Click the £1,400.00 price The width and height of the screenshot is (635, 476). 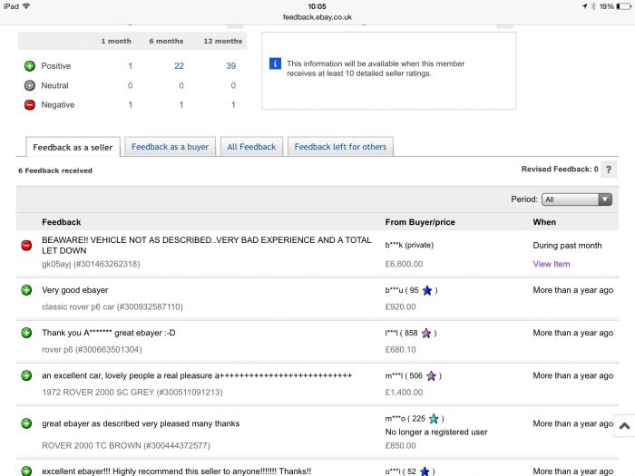404,393
